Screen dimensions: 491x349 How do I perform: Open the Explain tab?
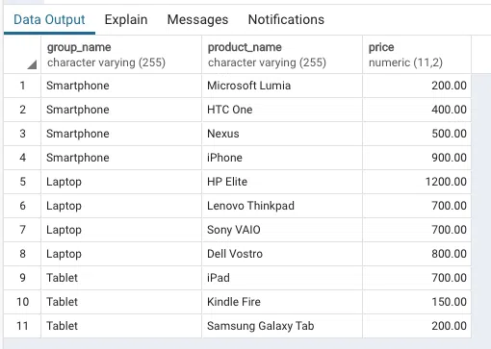126,19
